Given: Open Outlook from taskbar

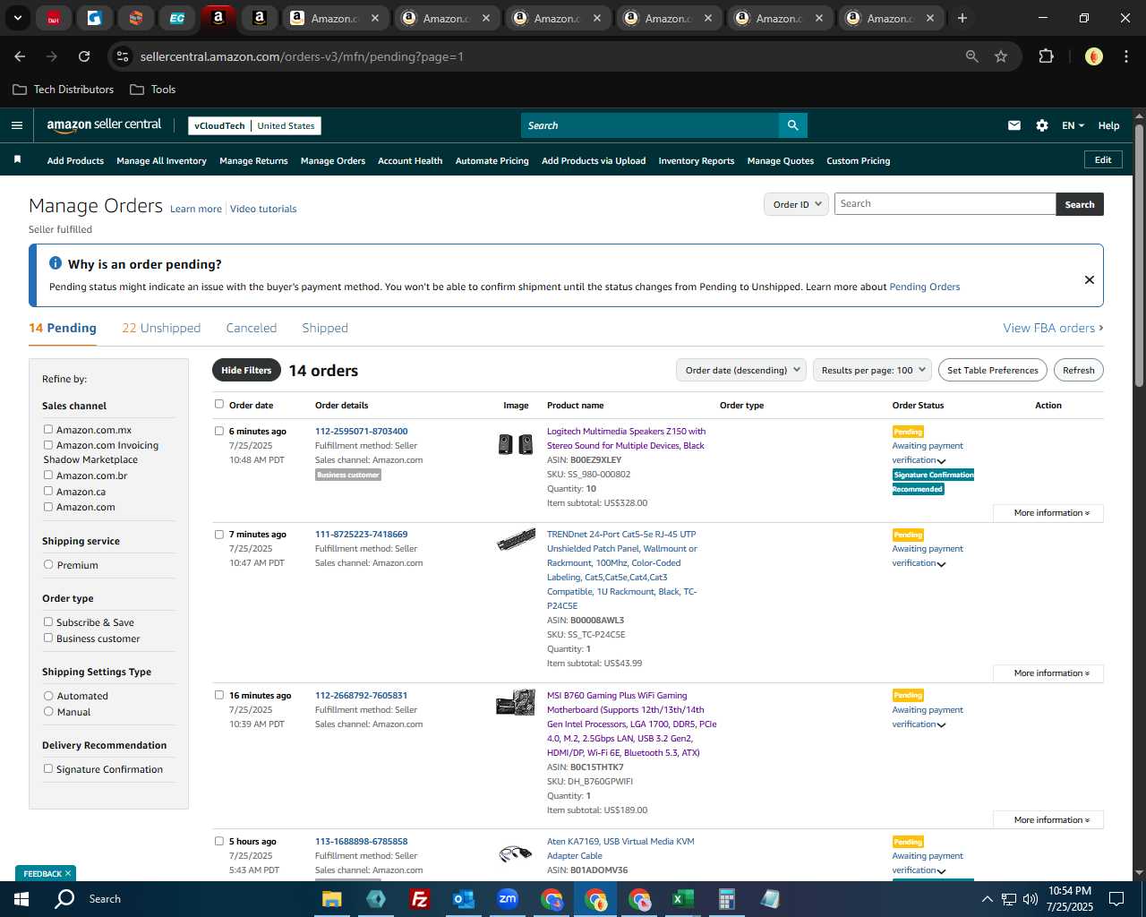Looking at the screenshot, I should (464, 899).
